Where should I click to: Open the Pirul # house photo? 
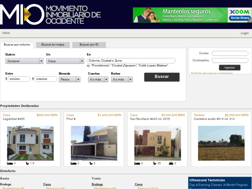coord(94,143)
